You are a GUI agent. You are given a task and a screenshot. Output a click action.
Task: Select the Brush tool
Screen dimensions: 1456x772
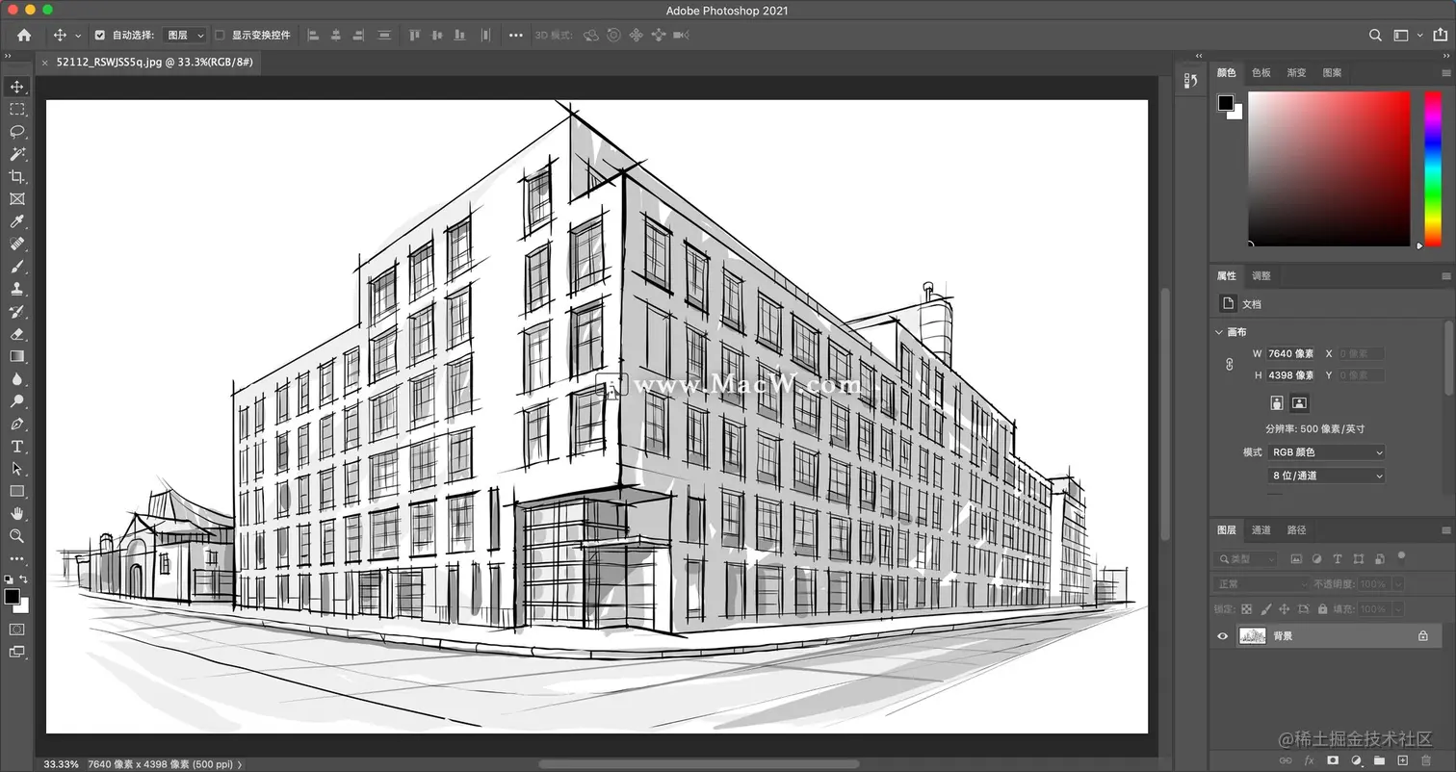(x=16, y=267)
